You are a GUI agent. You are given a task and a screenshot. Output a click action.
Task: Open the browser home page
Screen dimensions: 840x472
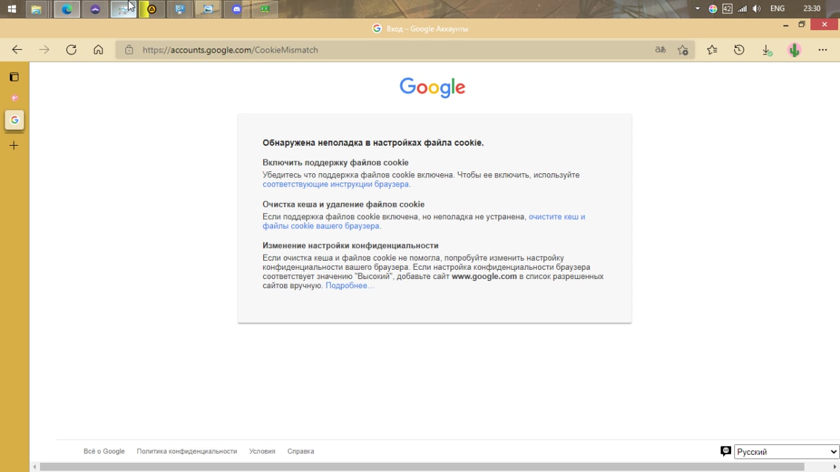98,50
